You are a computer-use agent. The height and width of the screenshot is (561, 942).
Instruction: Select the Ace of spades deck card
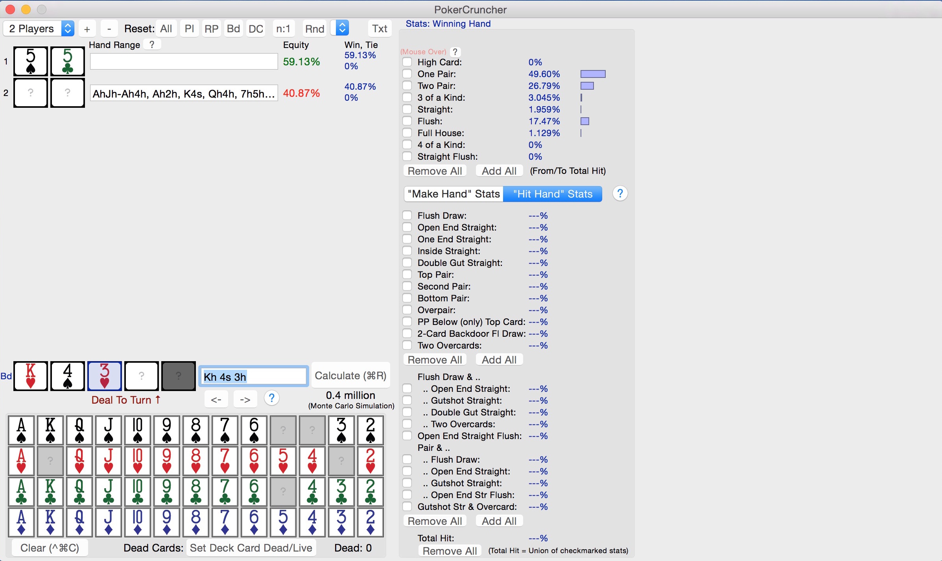[21, 430]
